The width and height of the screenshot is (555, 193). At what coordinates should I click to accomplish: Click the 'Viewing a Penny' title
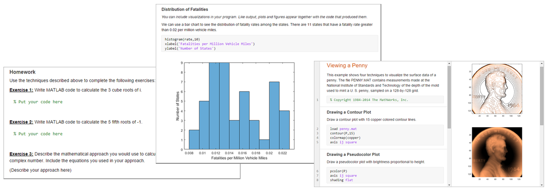(347, 65)
